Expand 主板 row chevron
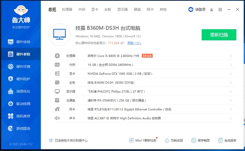 (231, 83)
